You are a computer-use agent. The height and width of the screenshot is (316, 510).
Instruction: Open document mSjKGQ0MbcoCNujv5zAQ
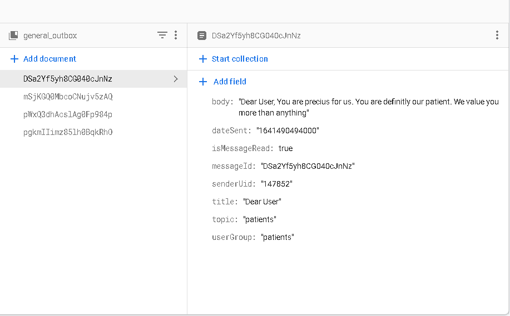68,97
